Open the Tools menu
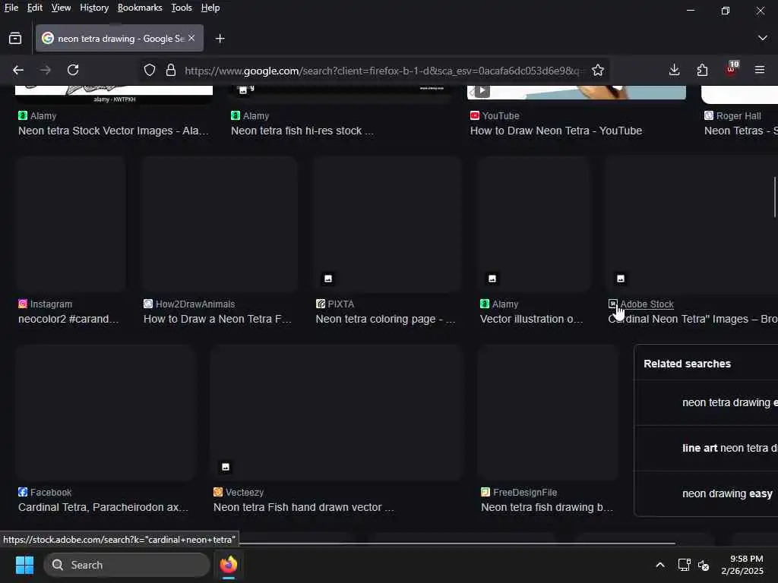This screenshot has width=778, height=583. 182,8
